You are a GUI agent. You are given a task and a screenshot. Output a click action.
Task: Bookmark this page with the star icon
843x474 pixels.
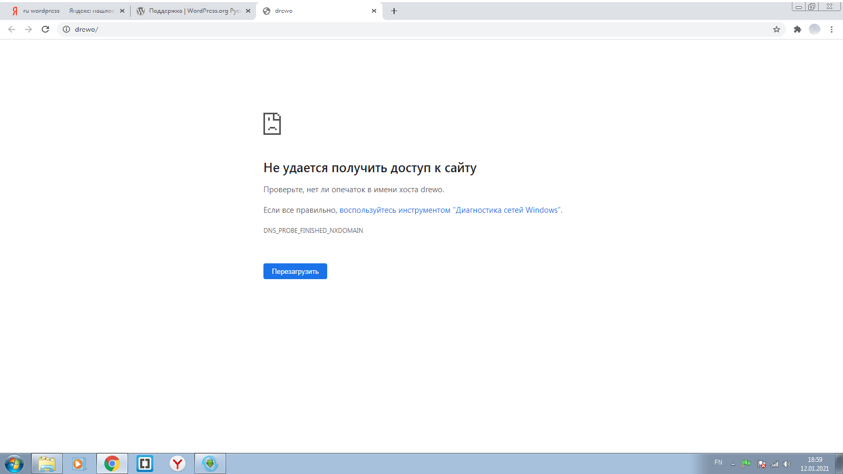[x=776, y=29]
